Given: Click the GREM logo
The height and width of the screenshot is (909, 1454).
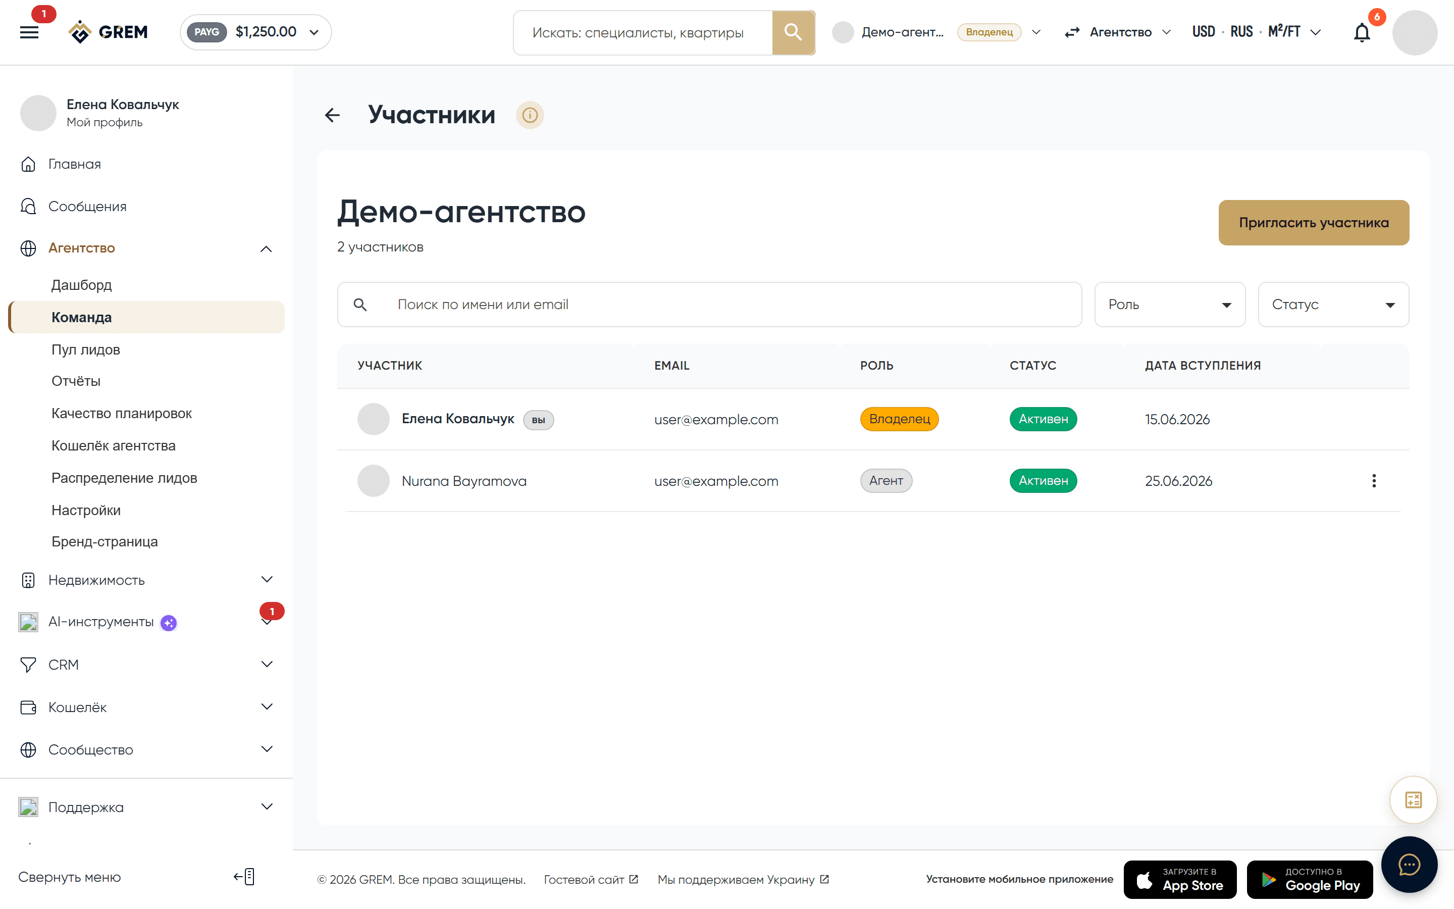Looking at the screenshot, I should click(x=109, y=32).
